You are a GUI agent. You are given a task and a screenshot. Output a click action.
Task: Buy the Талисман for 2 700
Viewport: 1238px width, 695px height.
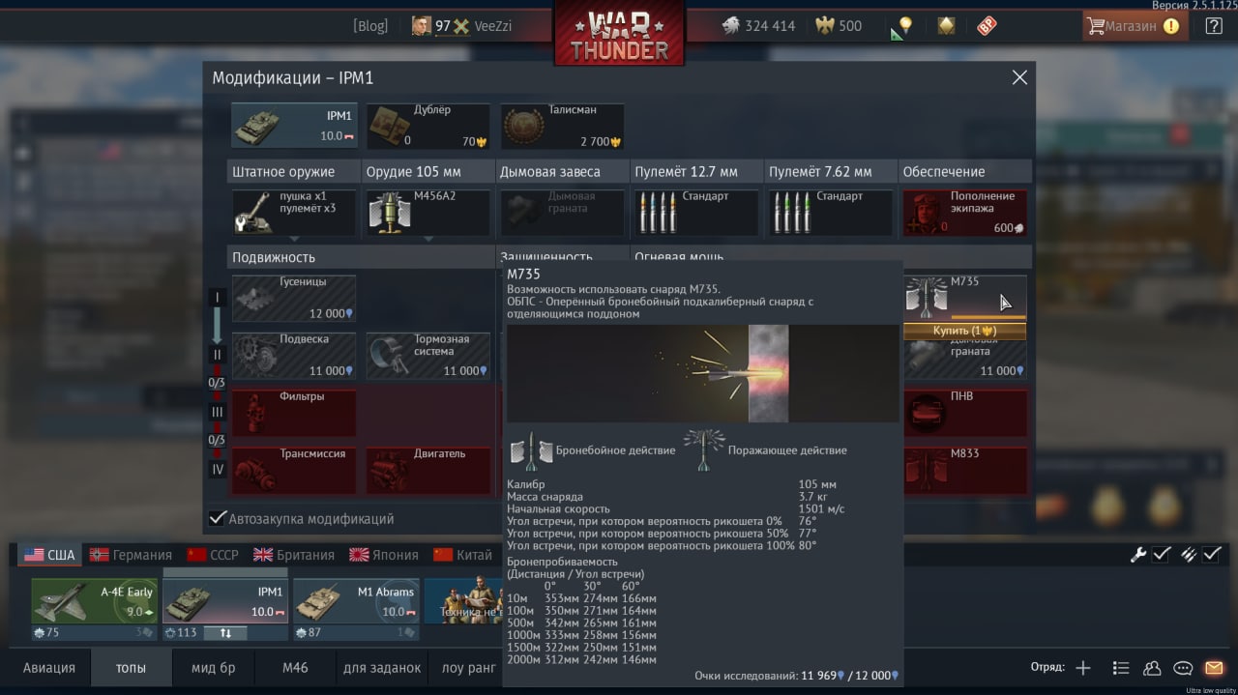pos(562,126)
